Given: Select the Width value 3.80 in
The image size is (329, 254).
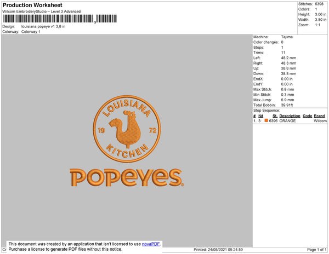Looking at the screenshot, I should click(320, 20).
